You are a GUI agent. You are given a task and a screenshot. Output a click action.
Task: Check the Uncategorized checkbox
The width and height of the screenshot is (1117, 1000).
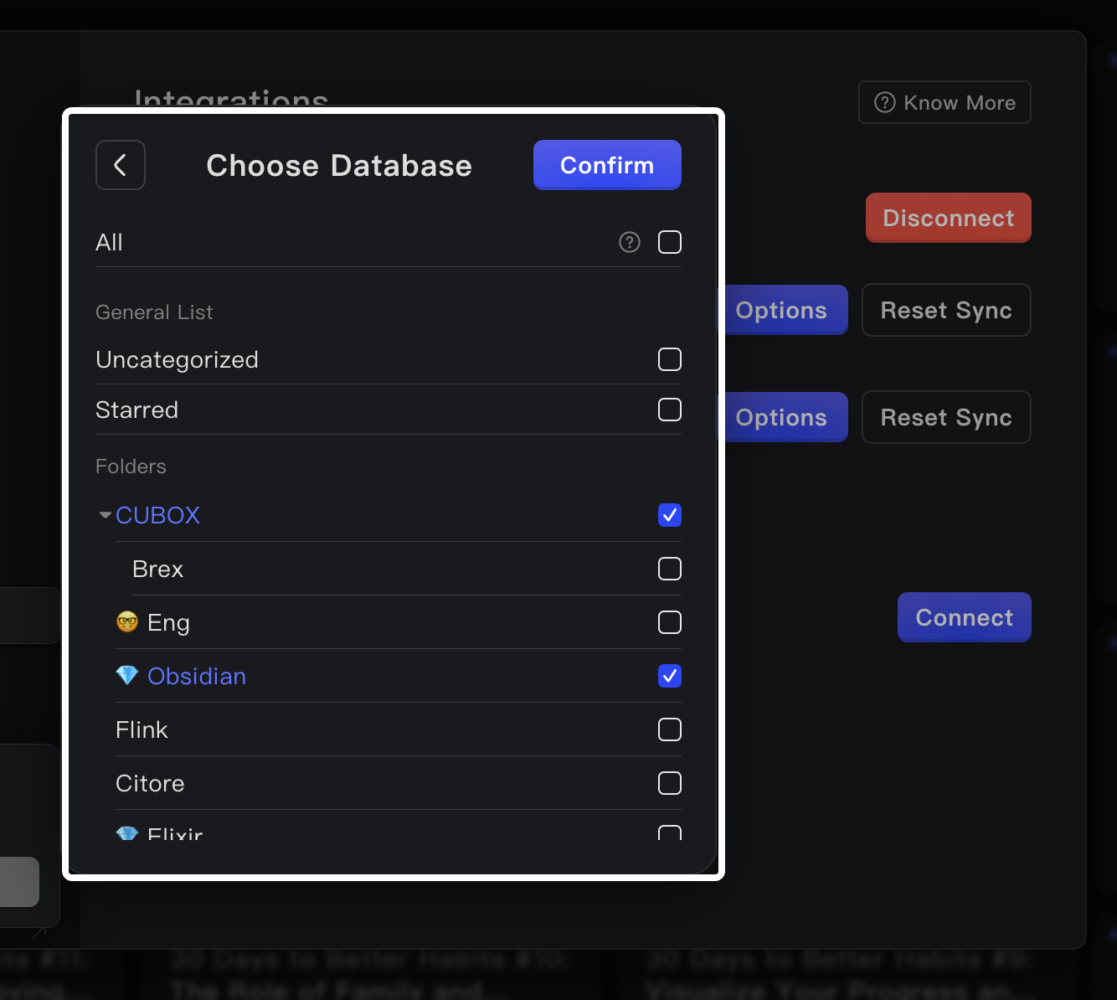pos(670,359)
